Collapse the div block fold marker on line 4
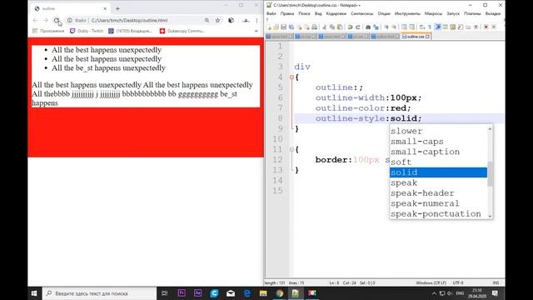This screenshot has height=300, width=533. (x=291, y=77)
